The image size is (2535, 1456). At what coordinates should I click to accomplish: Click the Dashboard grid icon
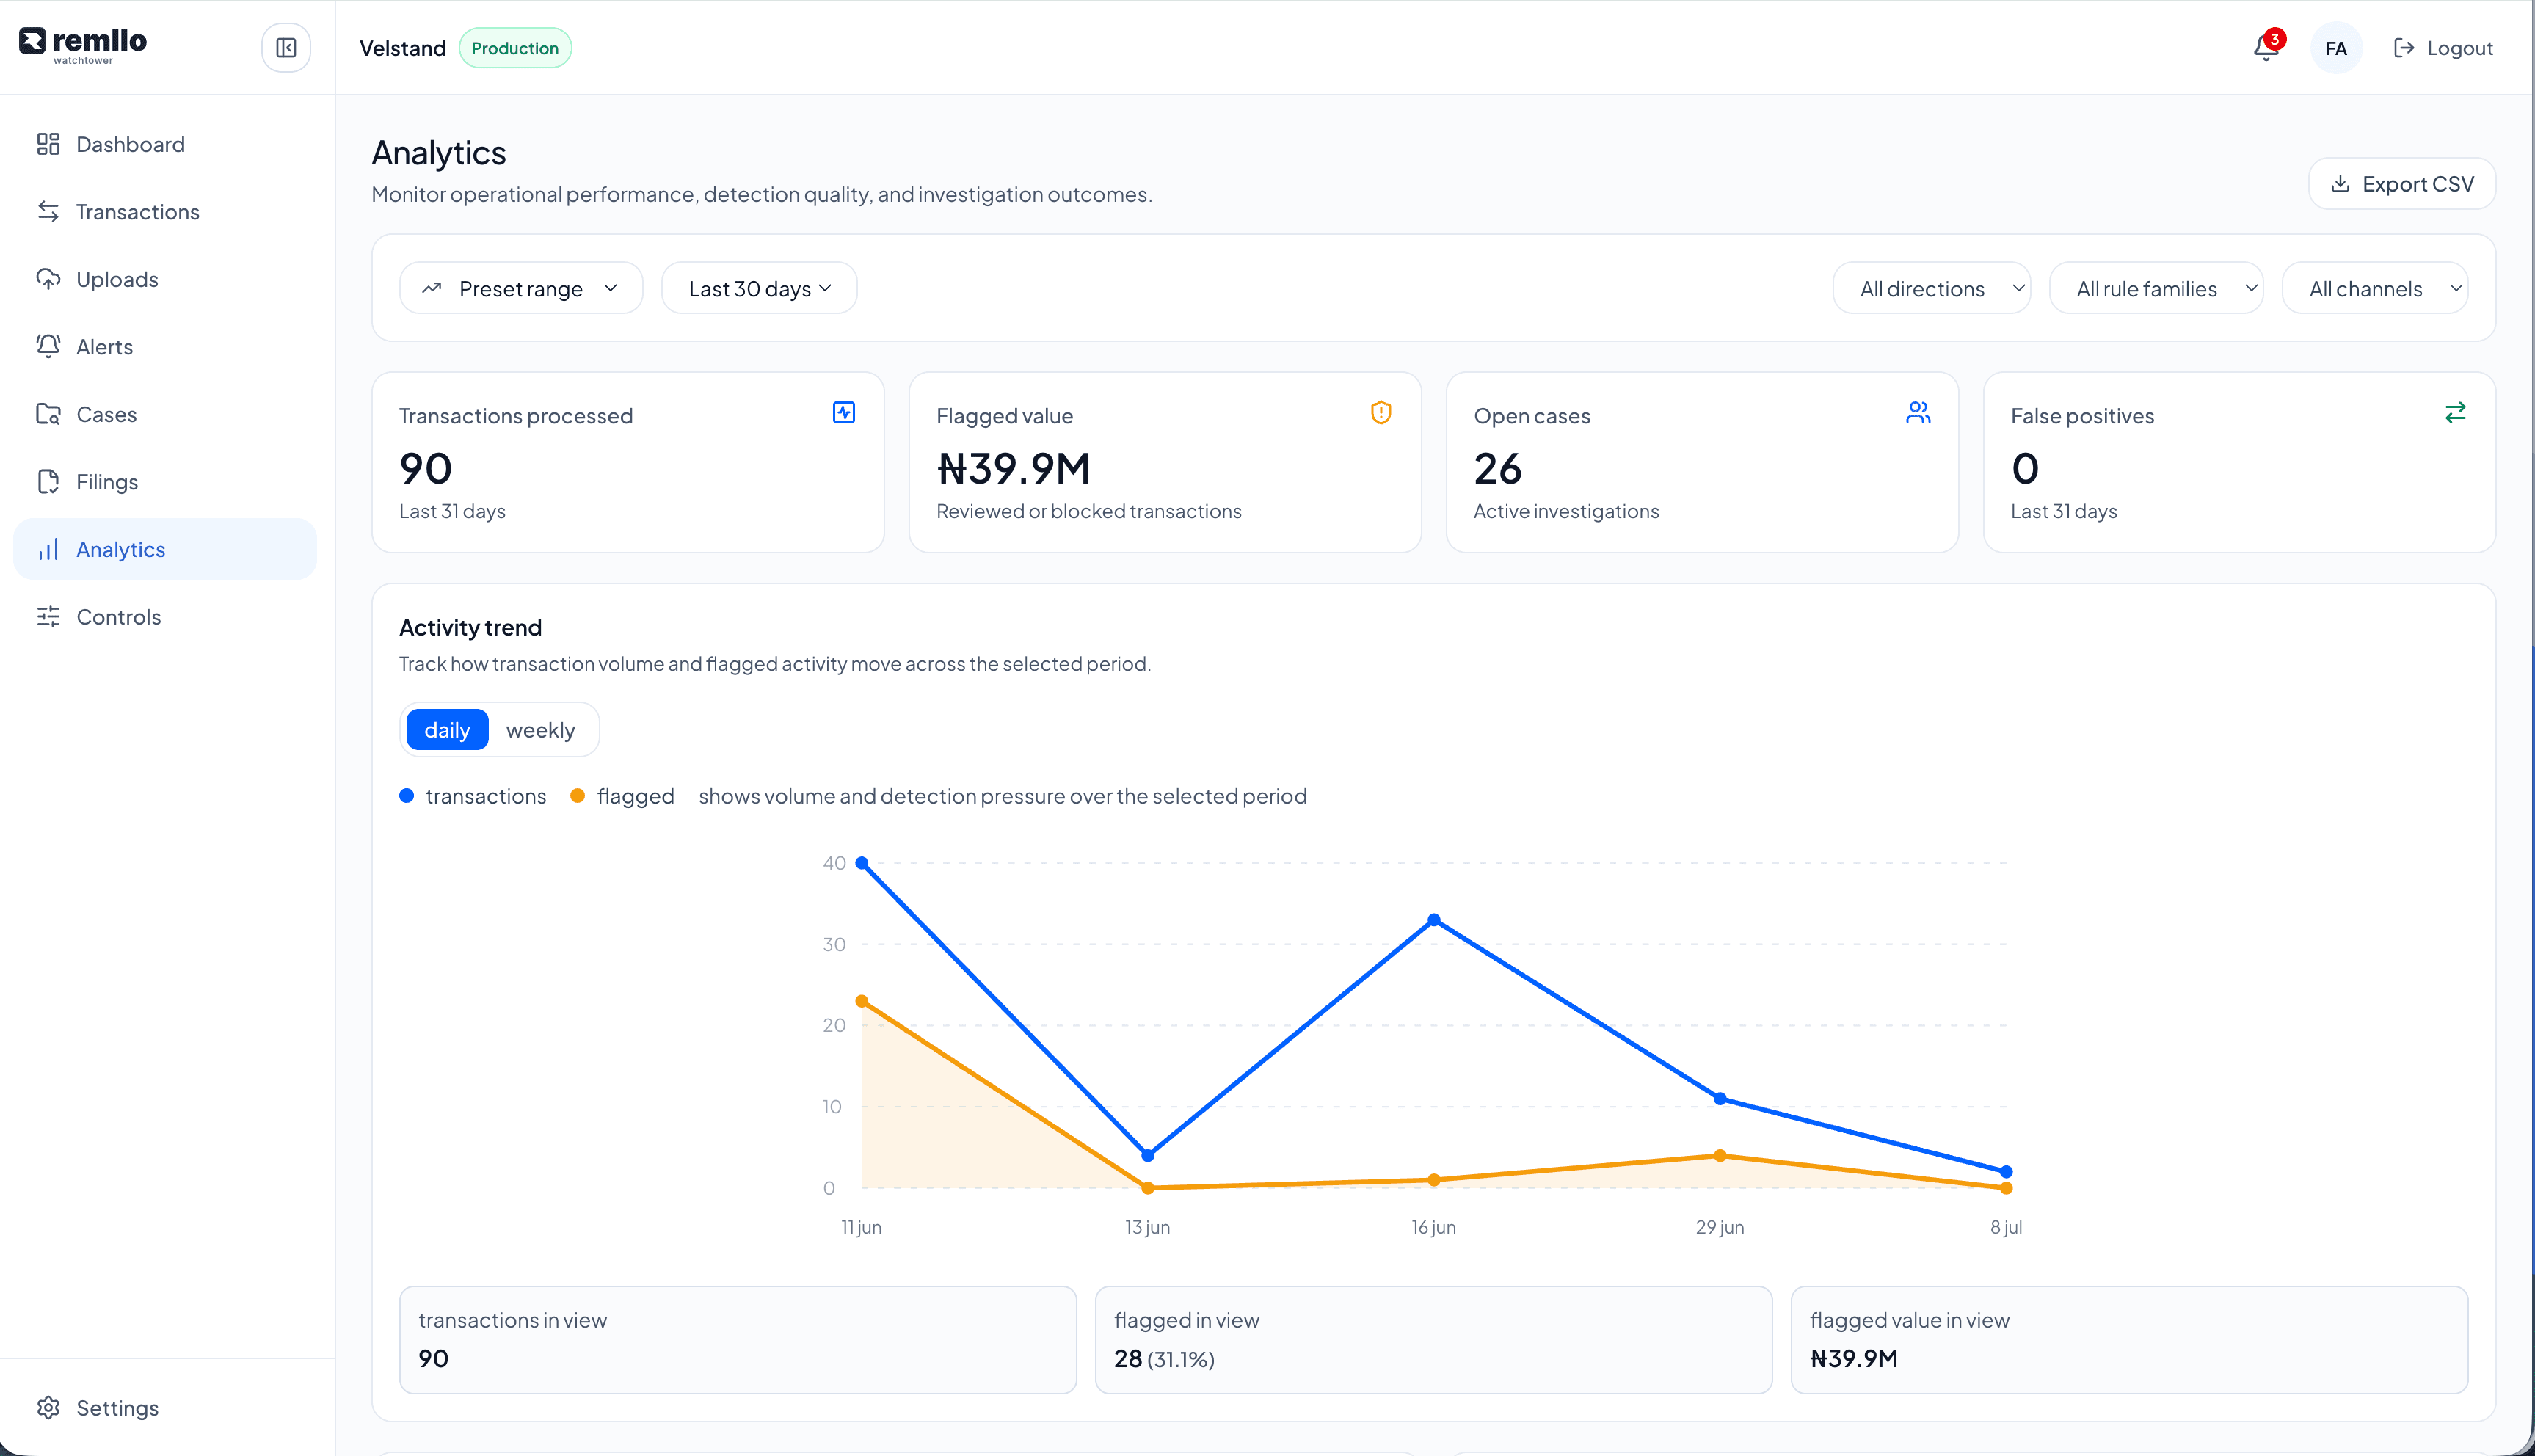[x=48, y=144]
